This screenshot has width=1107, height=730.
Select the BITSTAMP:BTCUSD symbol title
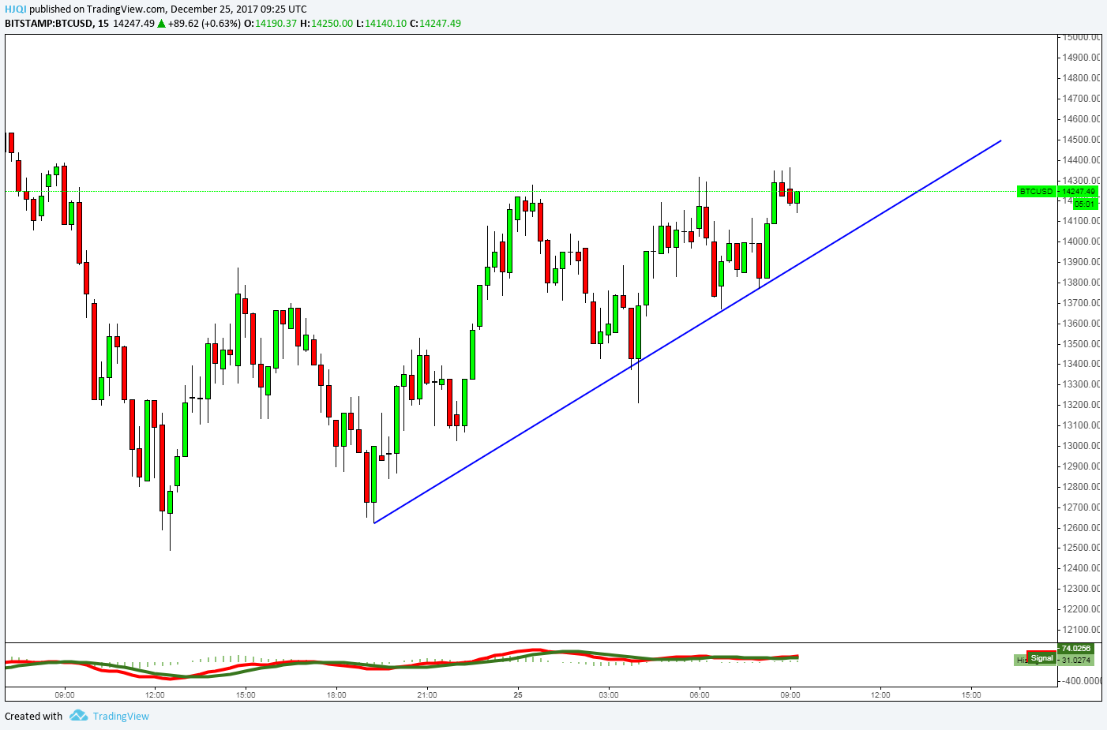48,23
